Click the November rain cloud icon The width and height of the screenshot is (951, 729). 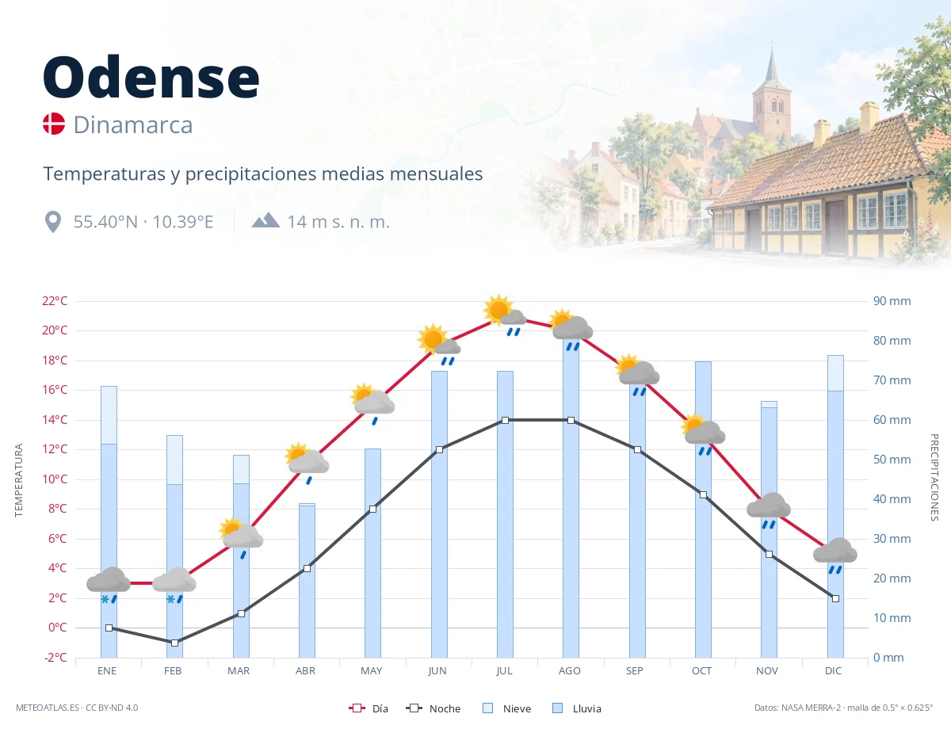(x=769, y=510)
